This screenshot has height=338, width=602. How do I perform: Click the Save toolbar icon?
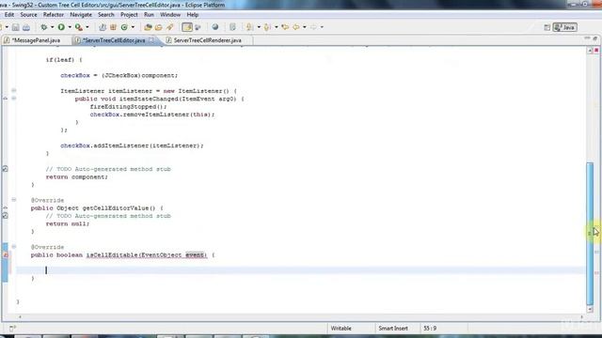15,27
